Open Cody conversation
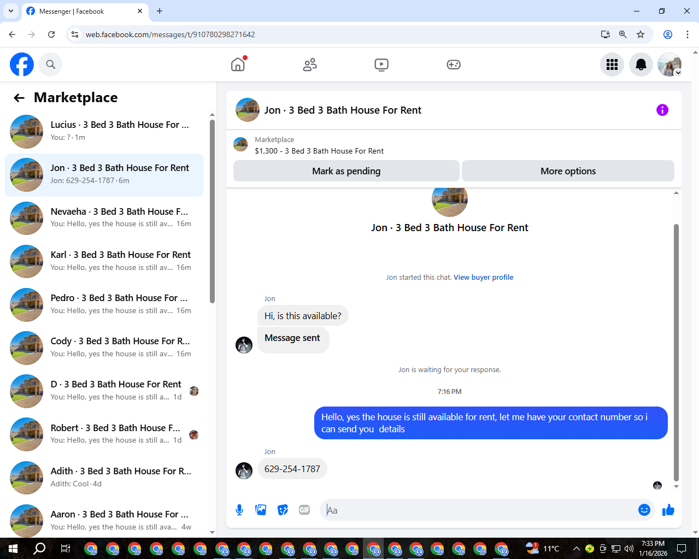The width and height of the screenshot is (699, 559). click(104, 348)
